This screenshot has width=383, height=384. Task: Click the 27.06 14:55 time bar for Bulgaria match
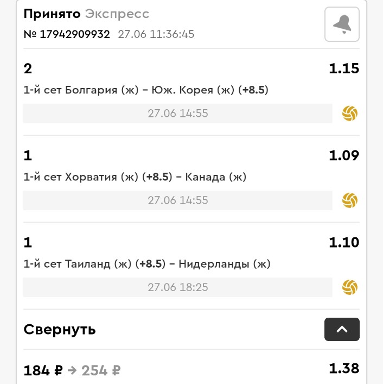(x=177, y=114)
